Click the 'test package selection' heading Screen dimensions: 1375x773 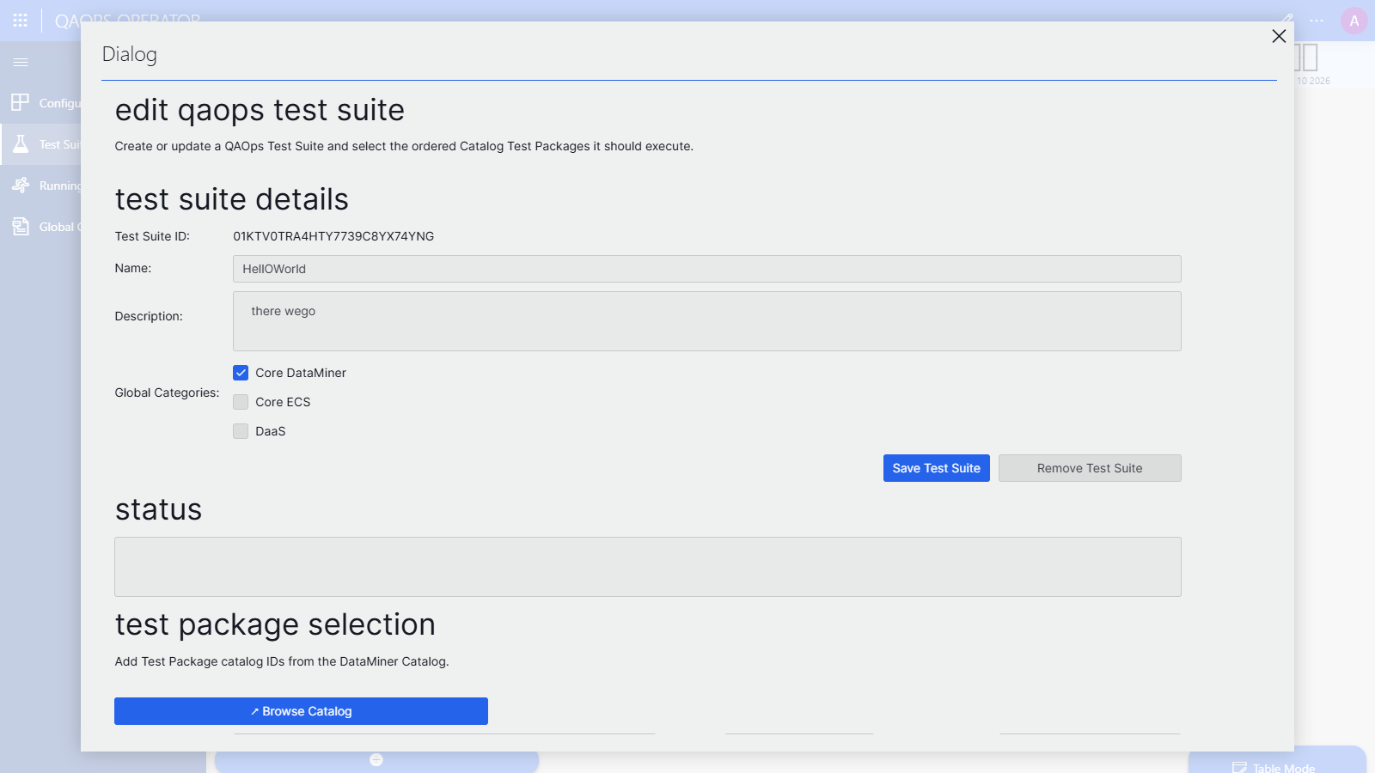point(275,625)
